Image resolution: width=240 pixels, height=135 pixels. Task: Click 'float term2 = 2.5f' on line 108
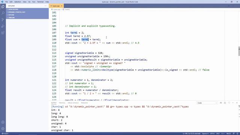click(x=77, y=36)
